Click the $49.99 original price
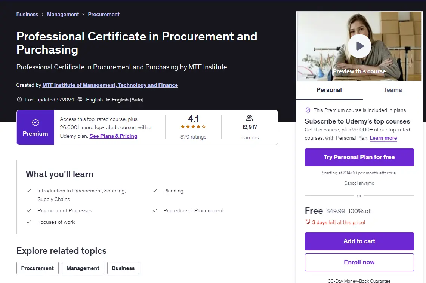The width and height of the screenshot is (426, 283). 336,211
